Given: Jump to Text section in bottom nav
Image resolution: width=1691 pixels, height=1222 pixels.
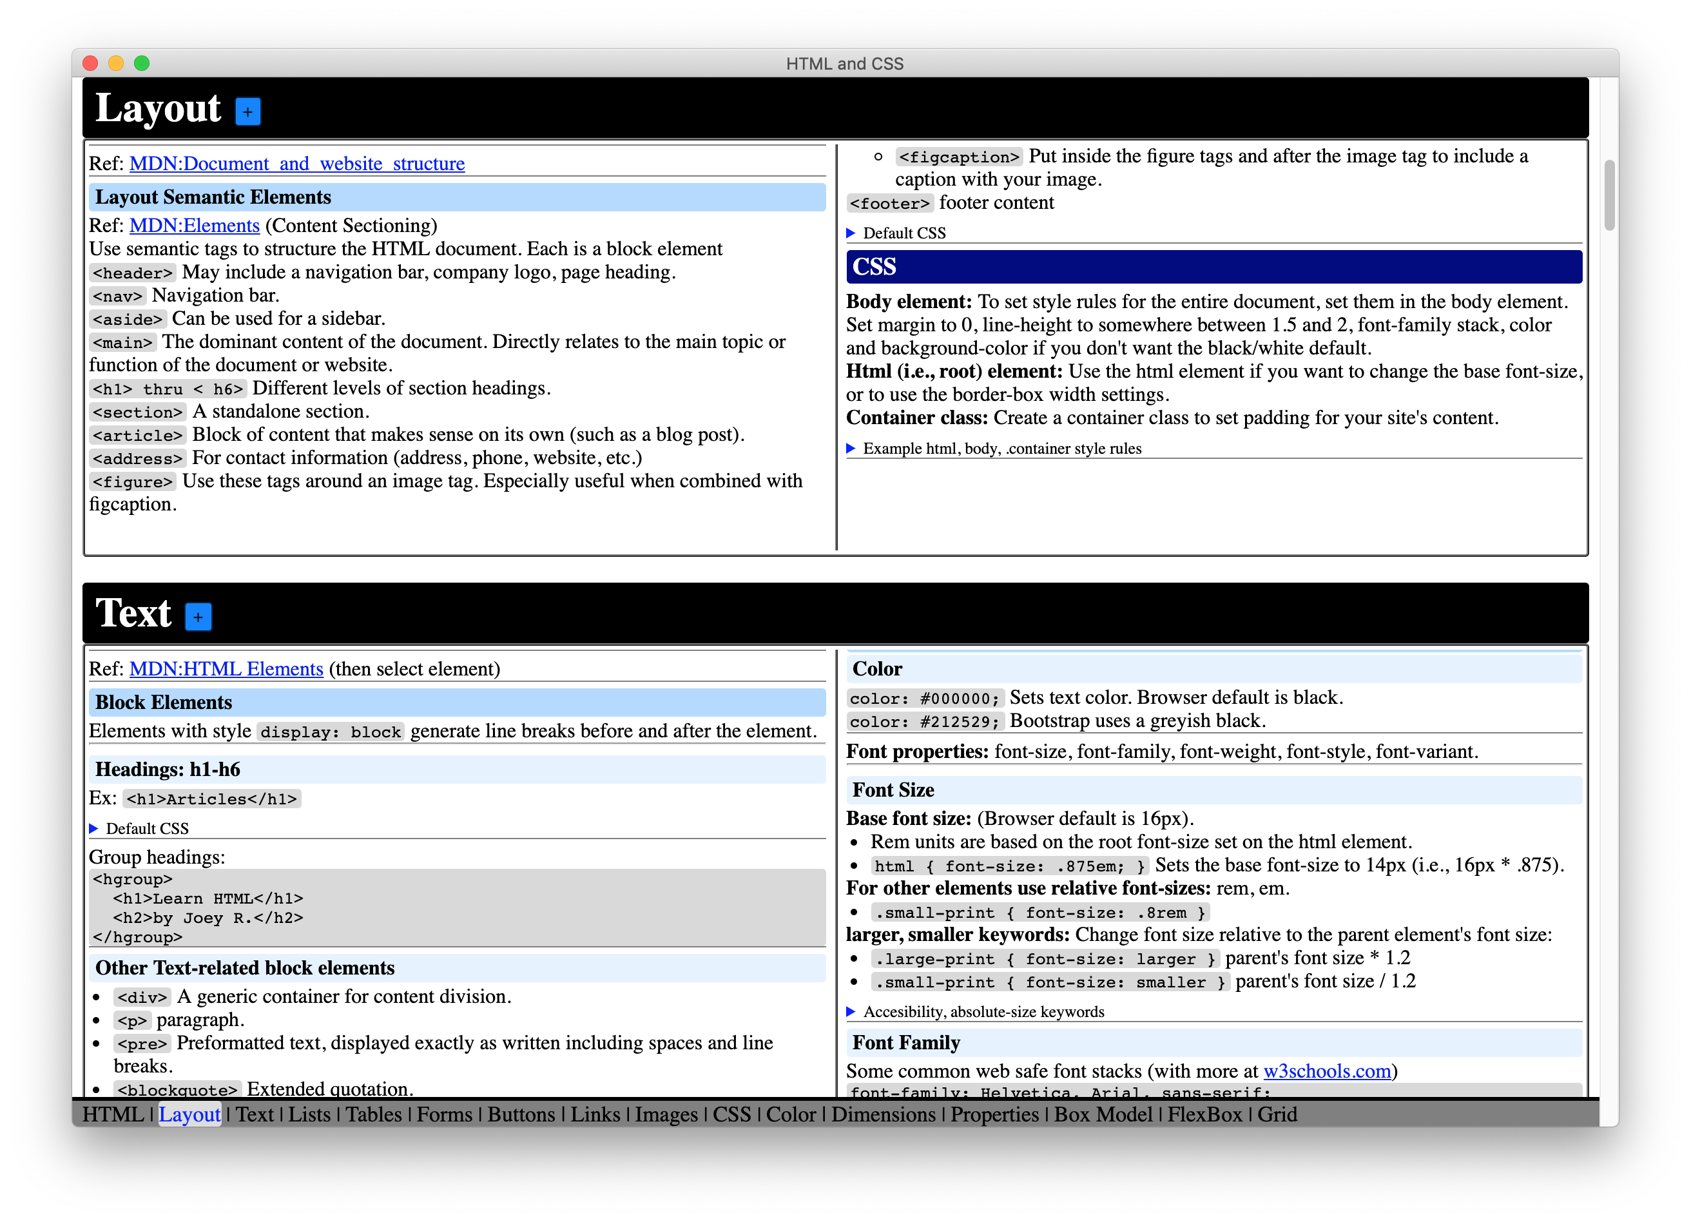Looking at the screenshot, I should coord(255,1114).
